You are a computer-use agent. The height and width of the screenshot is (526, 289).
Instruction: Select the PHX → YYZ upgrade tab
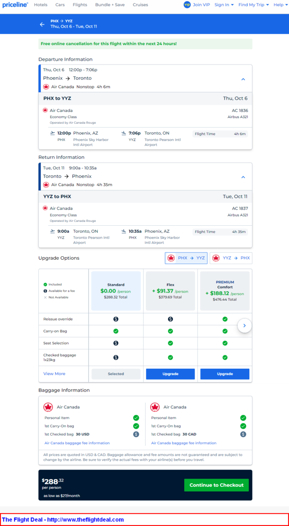tap(186, 258)
